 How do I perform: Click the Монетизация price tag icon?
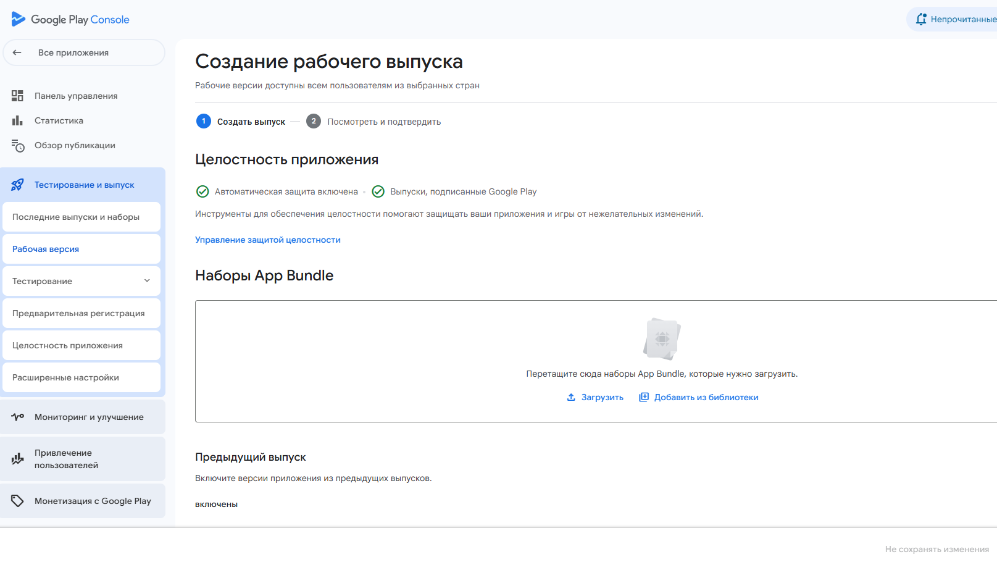click(17, 500)
